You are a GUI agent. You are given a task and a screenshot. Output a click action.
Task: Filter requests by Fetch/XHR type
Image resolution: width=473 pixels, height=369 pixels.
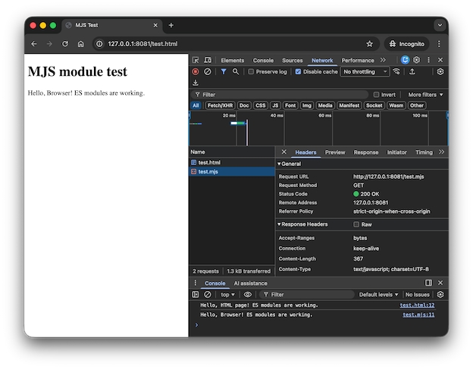[x=220, y=105]
